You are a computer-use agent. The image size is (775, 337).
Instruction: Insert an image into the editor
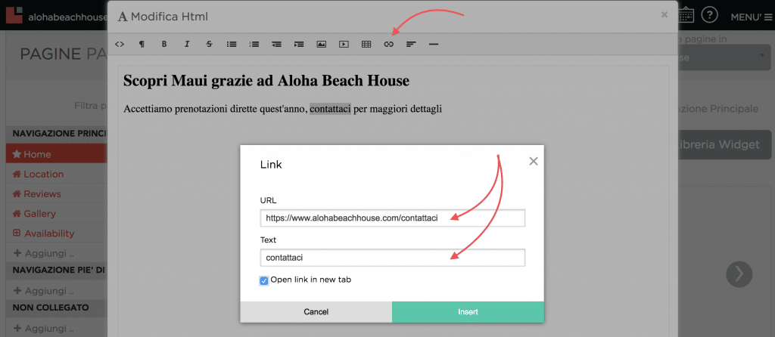coord(321,45)
